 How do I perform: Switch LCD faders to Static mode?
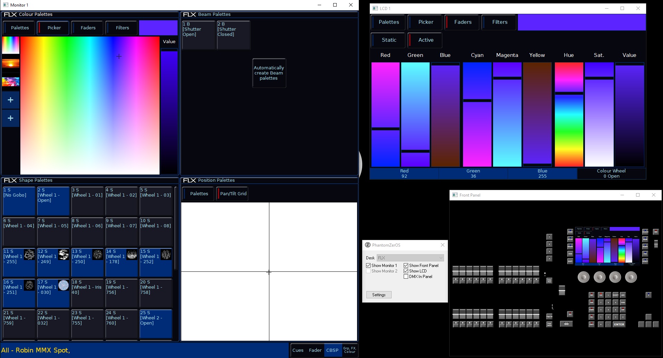click(x=389, y=40)
